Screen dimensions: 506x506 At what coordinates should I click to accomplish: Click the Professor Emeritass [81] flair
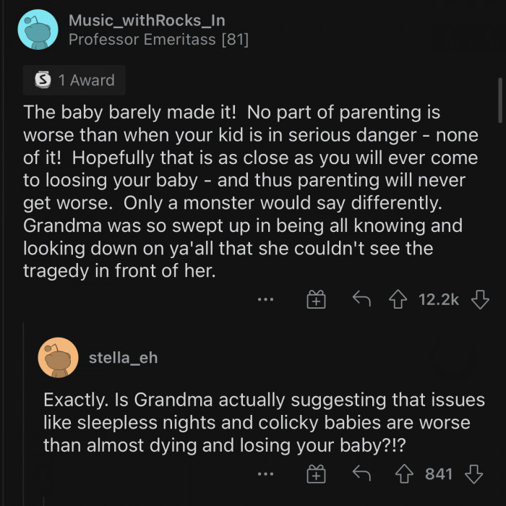pyautogui.click(x=158, y=40)
